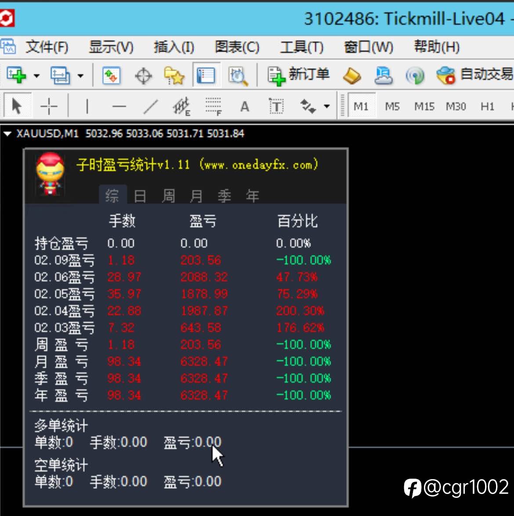Click the 35.97 lots value
Screen dimensions: 514x516
[x=124, y=294]
